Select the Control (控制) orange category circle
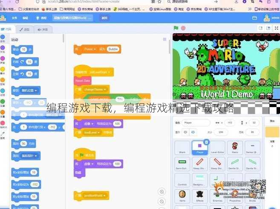The width and height of the screenshot is (280, 209). tap(3, 80)
